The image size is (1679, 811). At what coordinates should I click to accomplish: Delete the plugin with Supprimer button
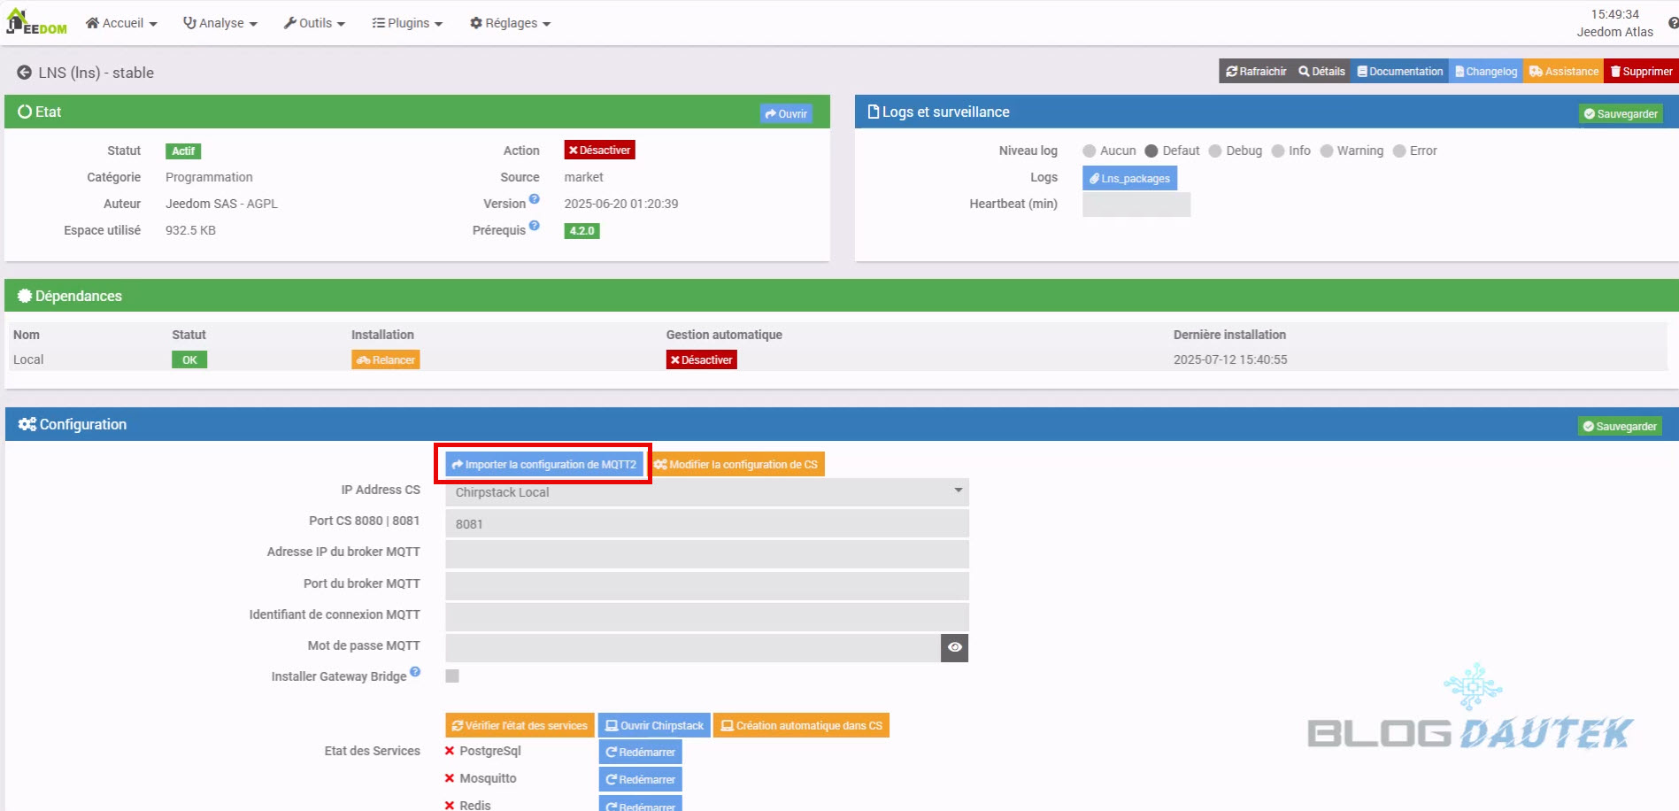(x=1640, y=72)
